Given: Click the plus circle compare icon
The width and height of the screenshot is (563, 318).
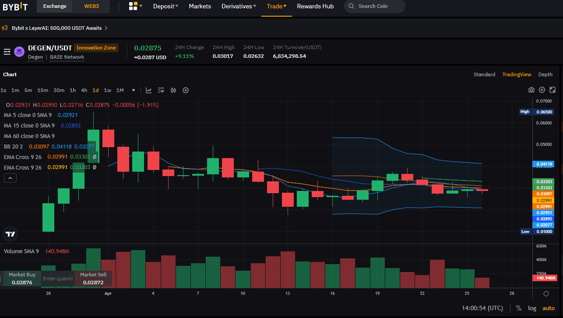Looking at the screenshot, I should [x=186, y=90].
